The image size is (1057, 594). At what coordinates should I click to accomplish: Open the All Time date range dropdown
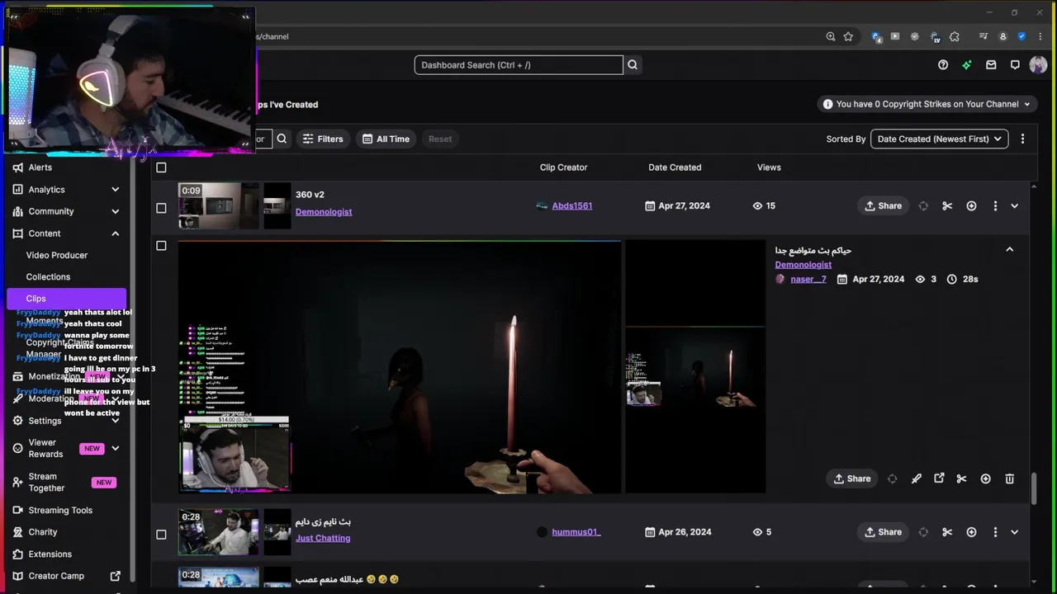tap(386, 139)
